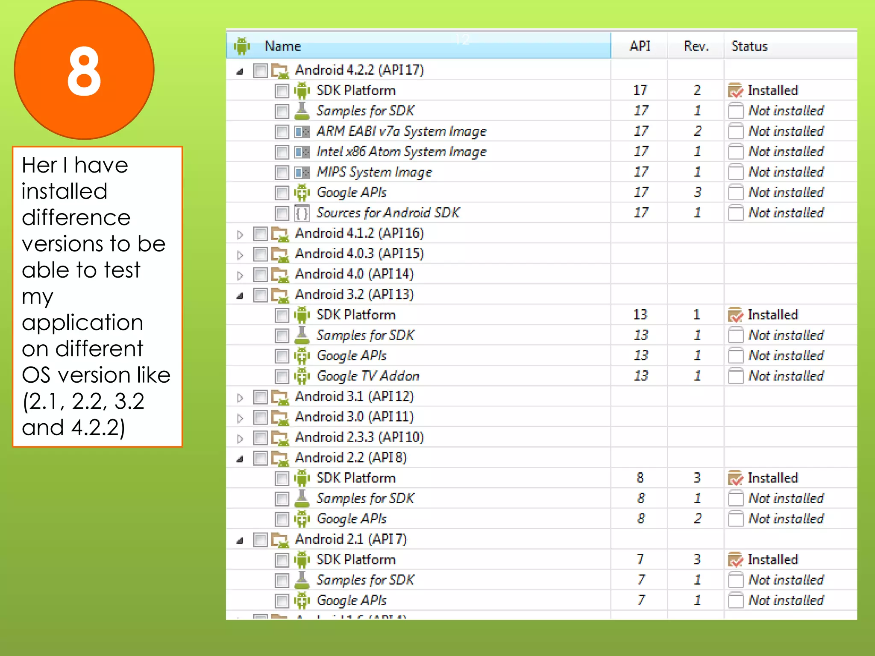Click Not installed status of Sources for Android SDK
This screenshot has height=656, width=875.
point(786,213)
